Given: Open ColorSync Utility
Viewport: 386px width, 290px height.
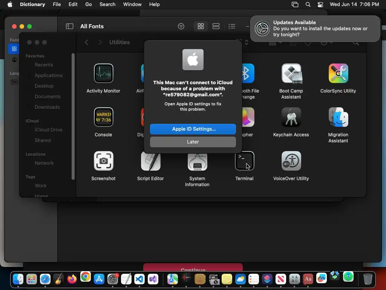Looking at the screenshot, I should pos(338,73).
